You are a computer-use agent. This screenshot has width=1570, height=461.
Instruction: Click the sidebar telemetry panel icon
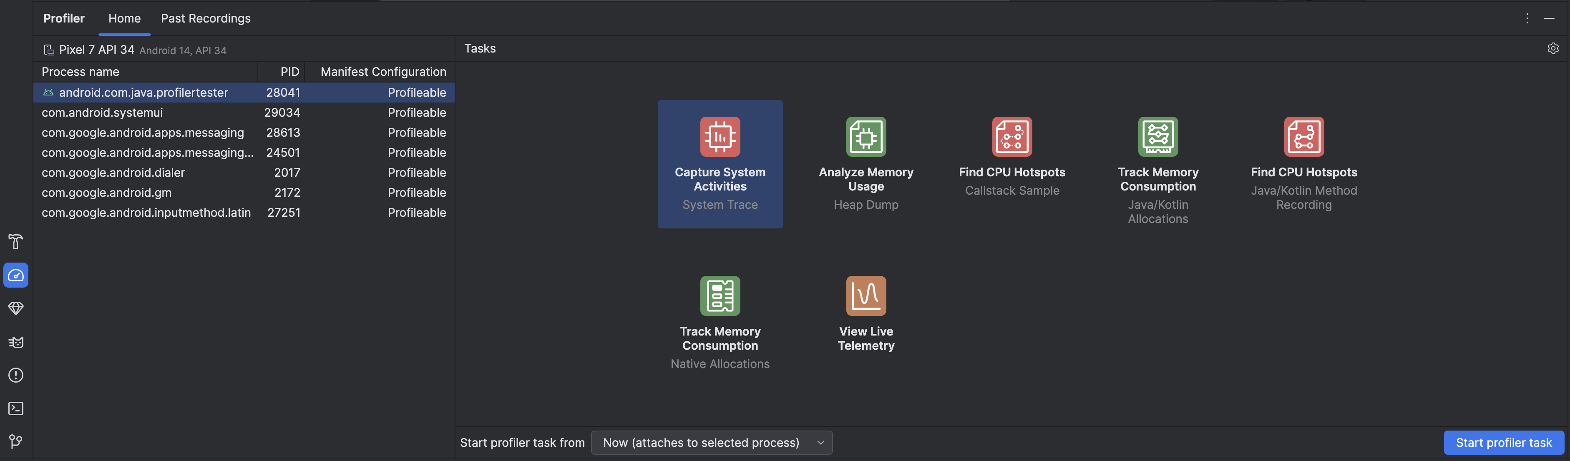click(15, 275)
